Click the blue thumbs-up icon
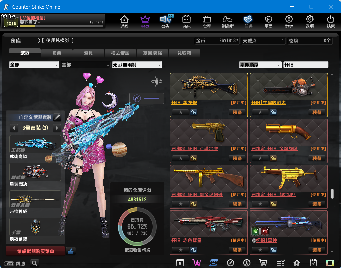This screenshot has height=268, width=341. (71, 251)
